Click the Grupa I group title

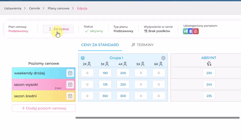(116, 58)
